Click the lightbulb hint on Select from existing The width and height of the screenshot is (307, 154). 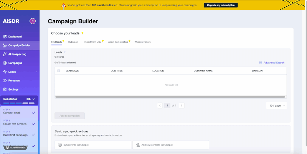pos(129,41)
